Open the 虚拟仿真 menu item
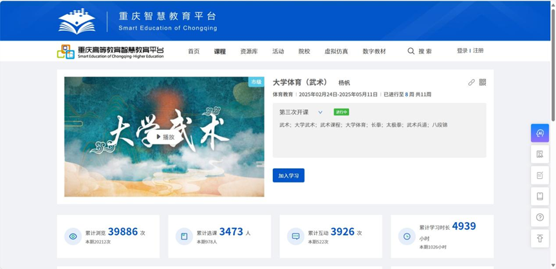This screenshot has height=269, width=556. click(x=336, y=51)
